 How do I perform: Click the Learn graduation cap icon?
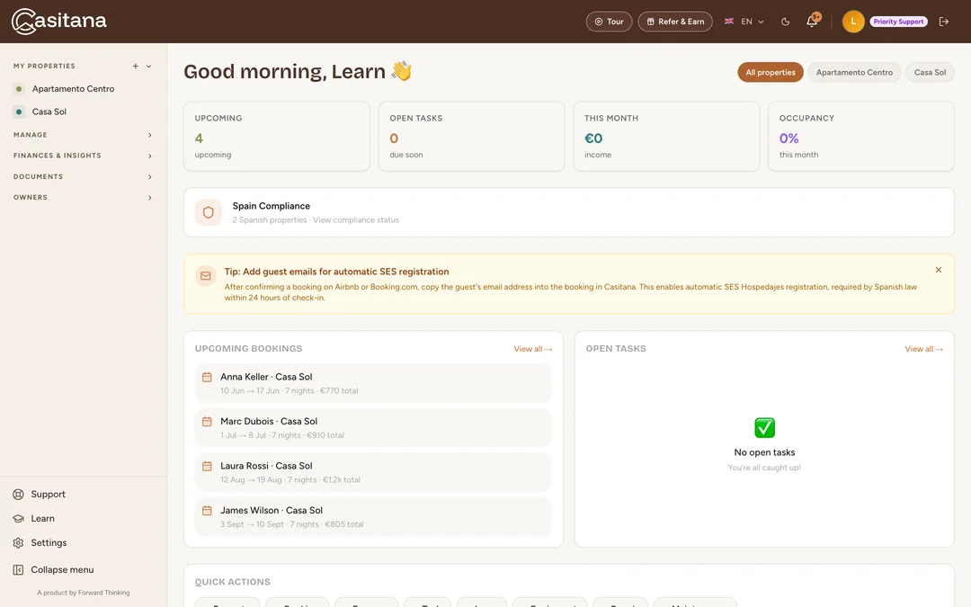point(19,519)
